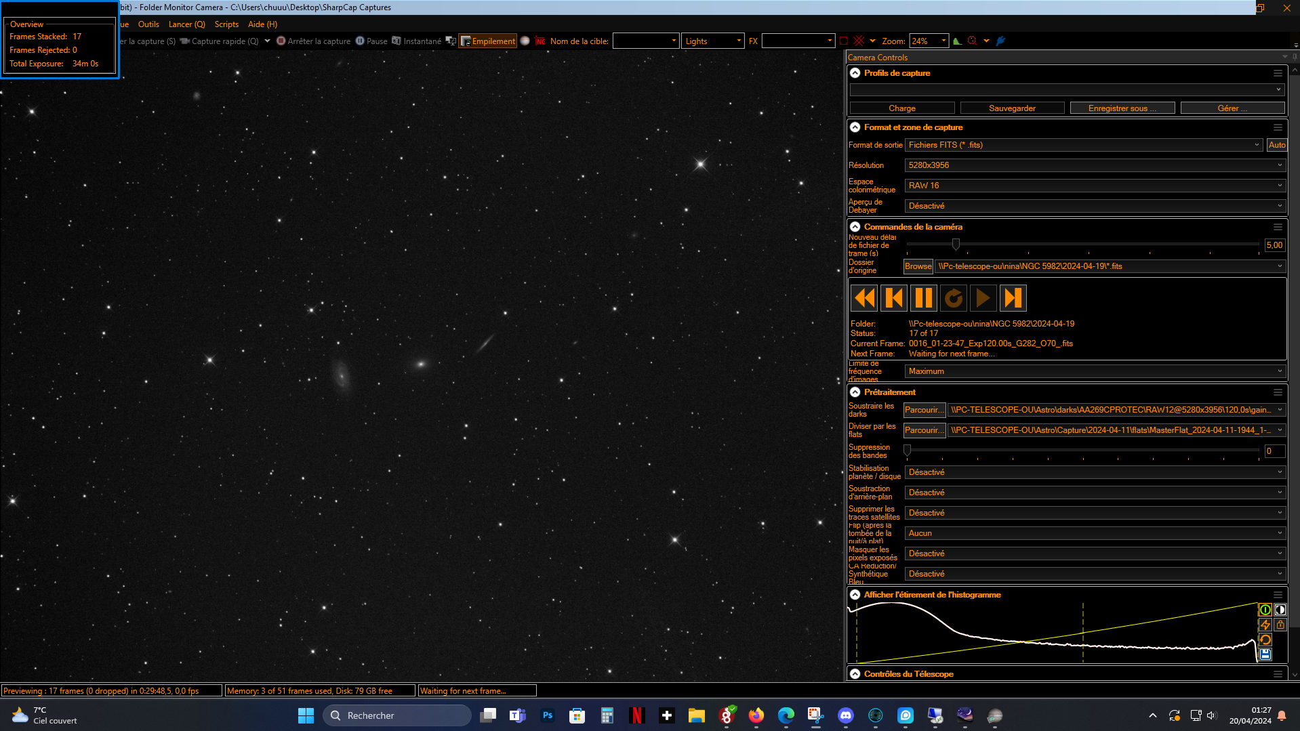Step back one frame in folder monitor
The image size is (1300, 731).
click(894, 298)
